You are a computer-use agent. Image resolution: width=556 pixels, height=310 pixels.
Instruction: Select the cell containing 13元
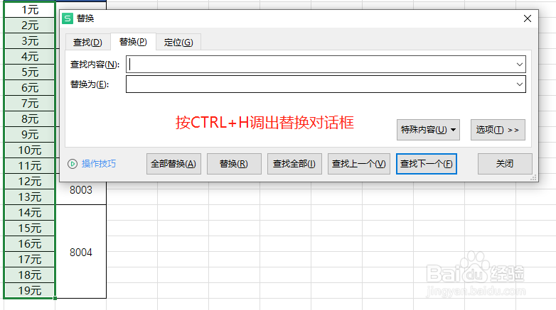[30, 196]
